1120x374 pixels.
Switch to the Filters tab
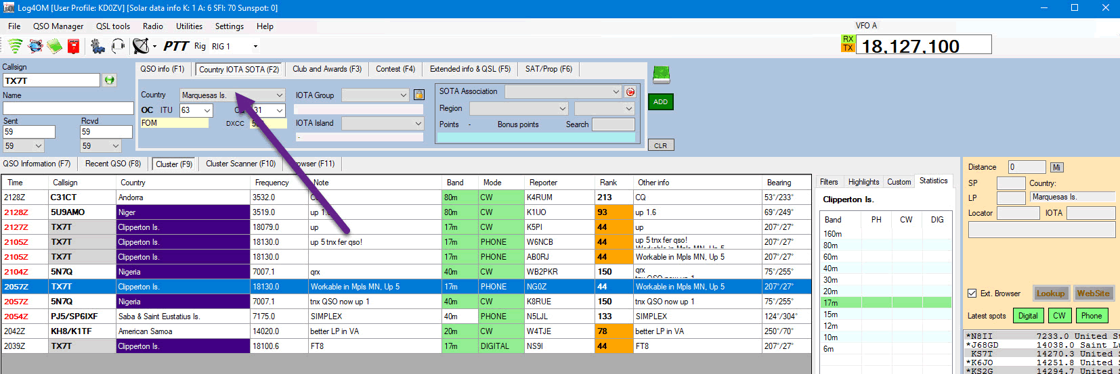(x=829, y=182)
